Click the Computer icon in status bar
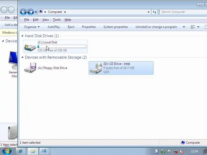The width and height of the screenshot is (207, 155). 183,143
